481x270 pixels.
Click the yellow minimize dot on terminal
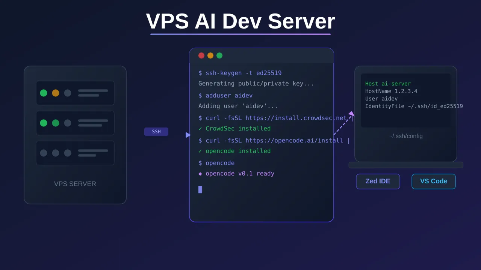(x=210, y=55)
